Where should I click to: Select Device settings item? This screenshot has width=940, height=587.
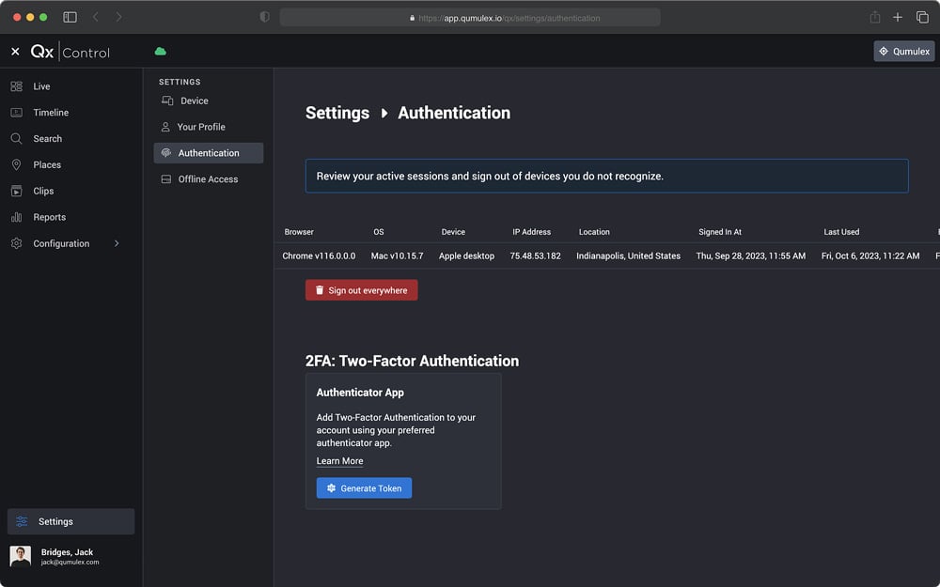click(194, 101)
